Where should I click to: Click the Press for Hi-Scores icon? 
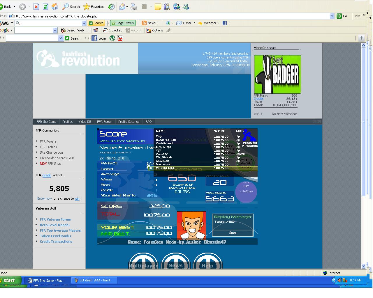(250, 138)
